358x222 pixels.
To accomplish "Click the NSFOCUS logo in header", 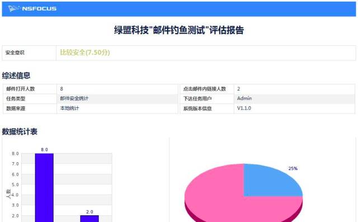I will point(32,9).
